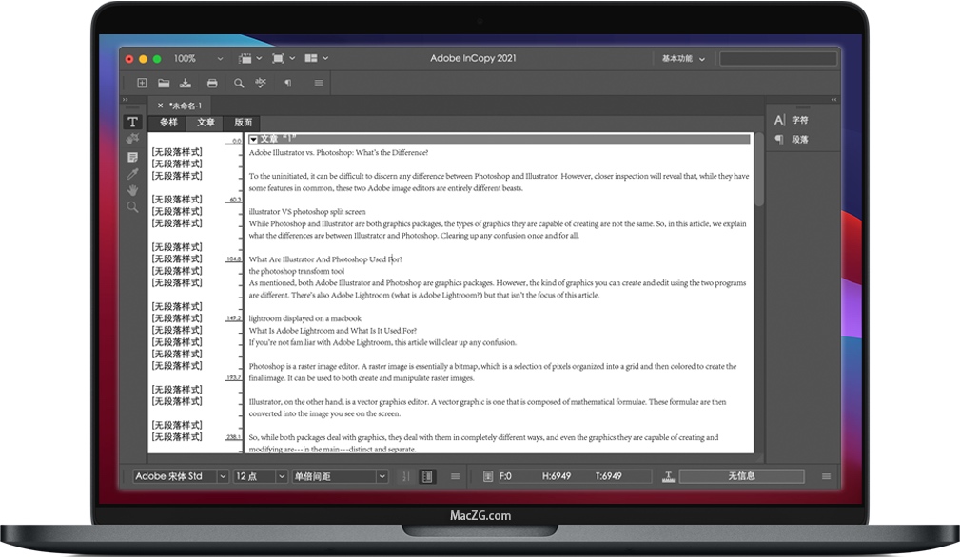Open the menu icon after the line spacing dropdown

tap(455, 476)
